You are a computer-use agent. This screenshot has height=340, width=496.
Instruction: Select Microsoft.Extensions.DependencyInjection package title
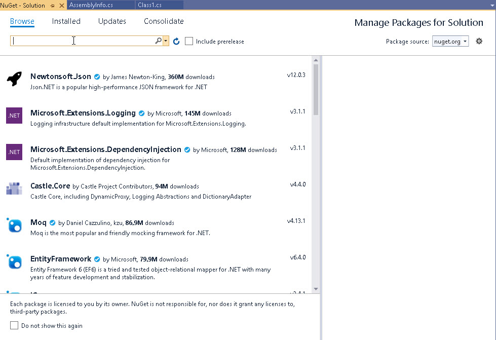106,149
